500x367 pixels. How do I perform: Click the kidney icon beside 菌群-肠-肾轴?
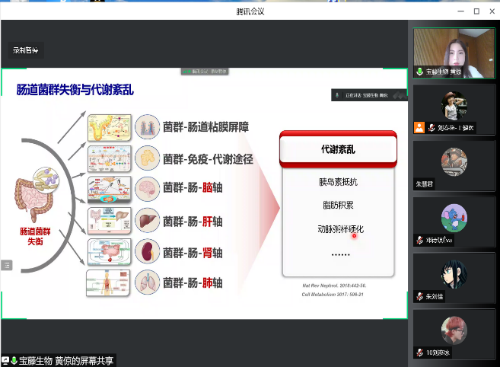point(146,252)
